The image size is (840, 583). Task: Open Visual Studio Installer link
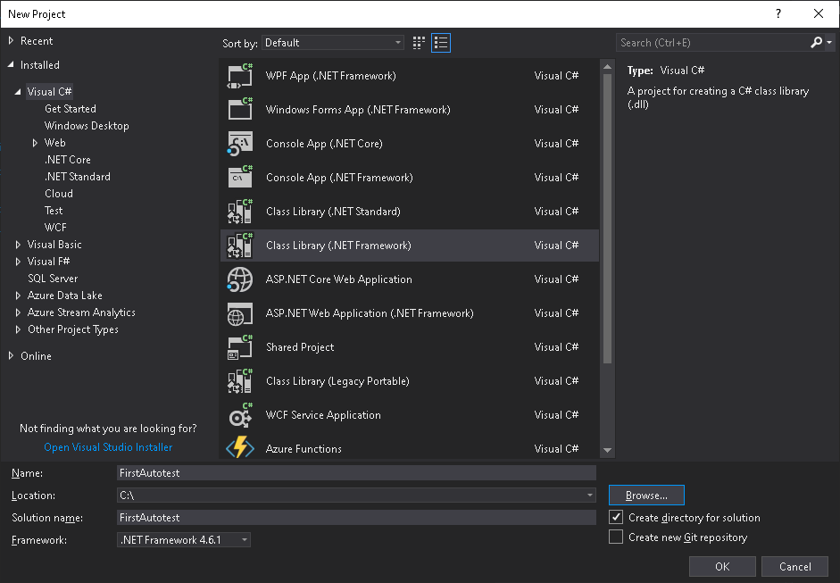[x=108, y=447]
